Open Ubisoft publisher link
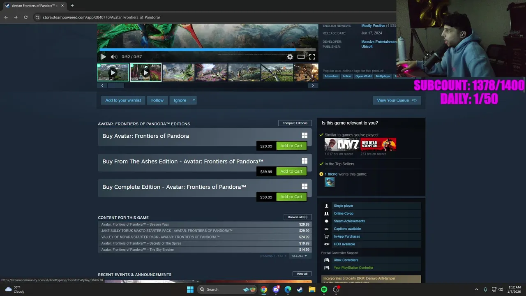Viewport: 526px width, 296px height. 367,46
